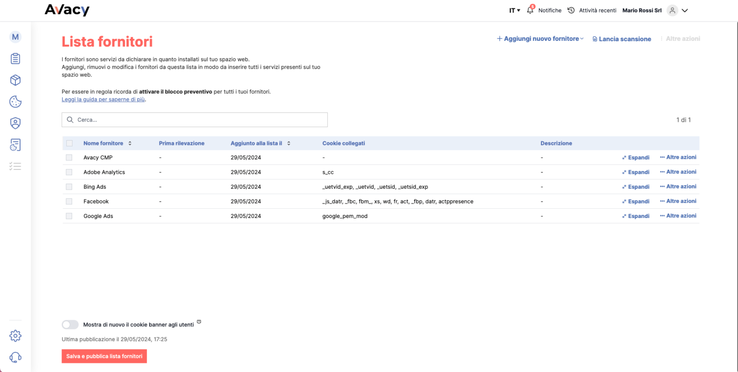Select the package/fornitori icon in sidebar

pos(15,80)
